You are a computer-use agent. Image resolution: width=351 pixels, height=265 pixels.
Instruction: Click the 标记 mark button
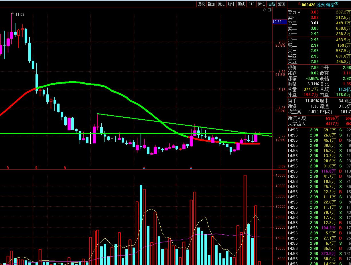pyautogui.click(x=261, y=4)
